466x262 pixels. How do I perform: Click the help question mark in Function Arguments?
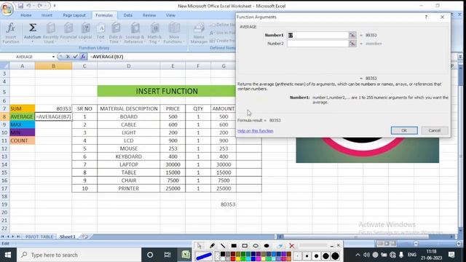pyautogui.click(x=426, y=17)
